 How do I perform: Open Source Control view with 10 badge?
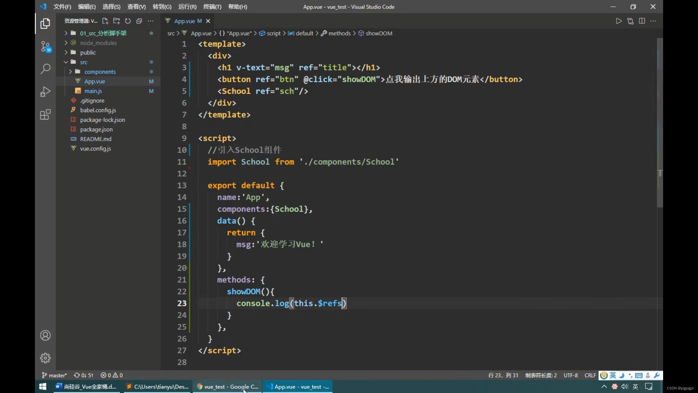(46, 47)
